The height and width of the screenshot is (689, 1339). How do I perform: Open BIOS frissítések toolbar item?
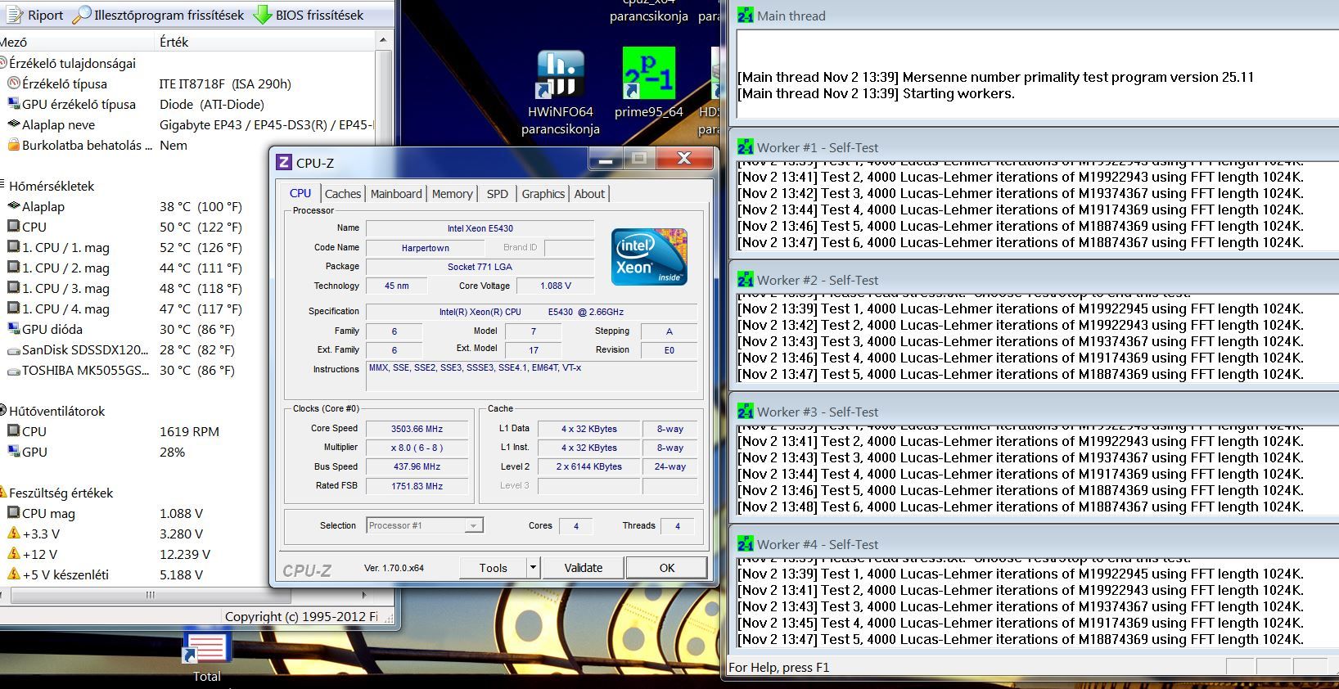[x=309, y=15]
